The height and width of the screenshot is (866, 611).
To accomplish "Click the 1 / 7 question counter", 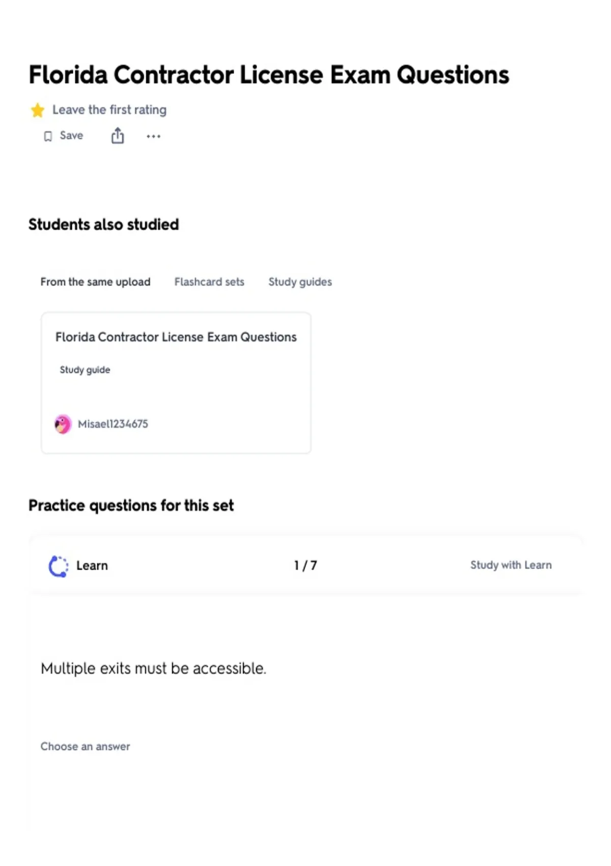I will tap(305, 565).
